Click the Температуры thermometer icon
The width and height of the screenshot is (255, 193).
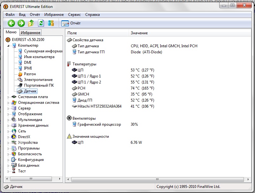69,64
